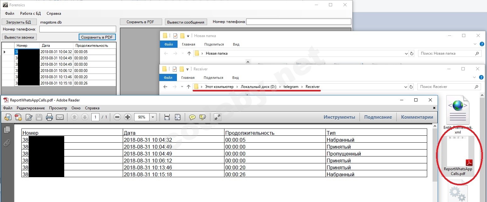
Task: Add a sticky note comment via bubble icon
Action: click(192, 117)
